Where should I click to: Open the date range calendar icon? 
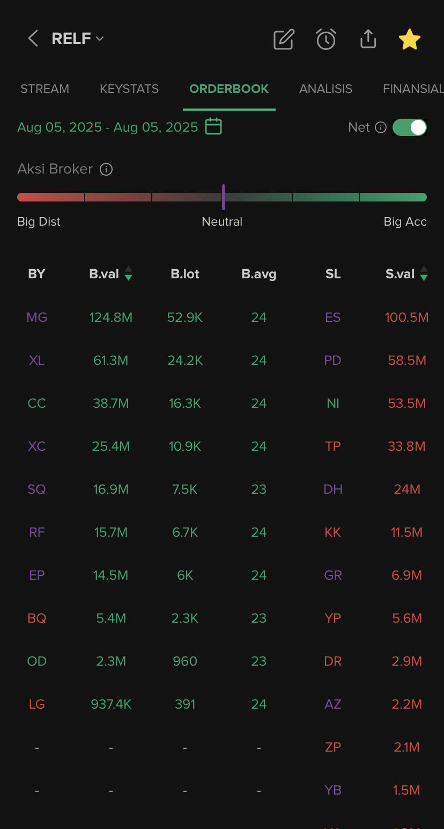tap(213, 126)
